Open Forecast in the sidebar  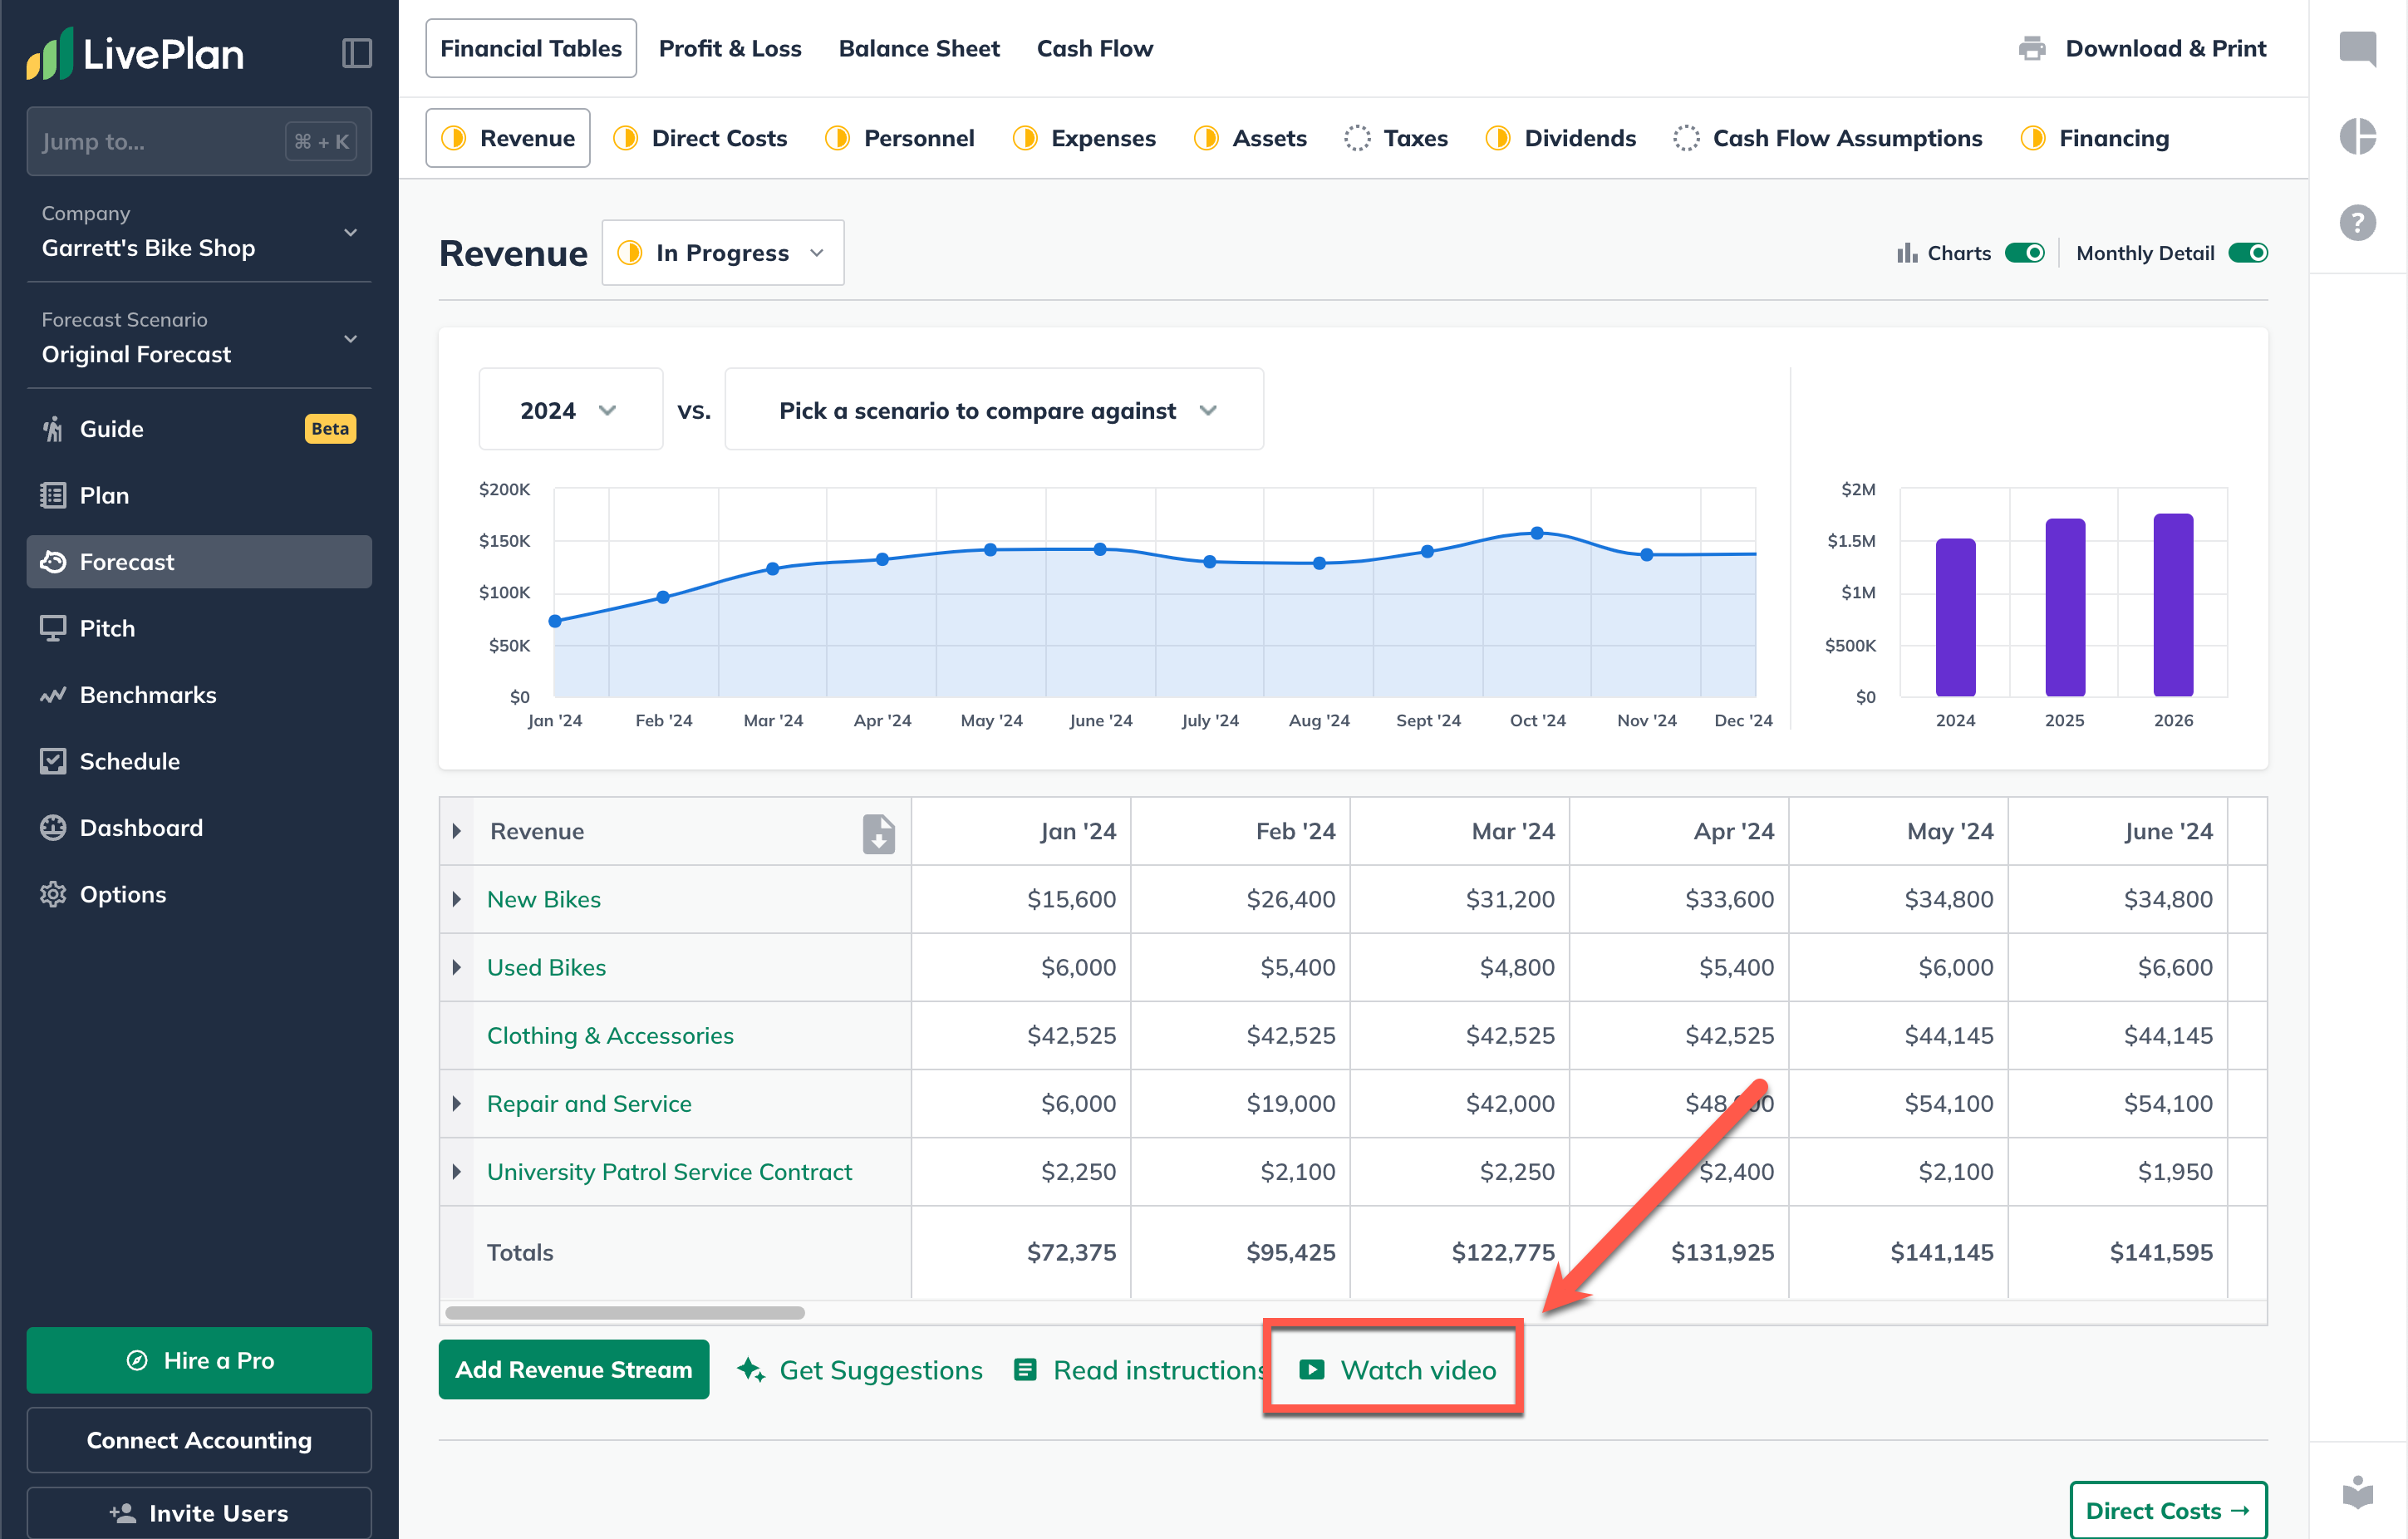[x=199, y=562]
